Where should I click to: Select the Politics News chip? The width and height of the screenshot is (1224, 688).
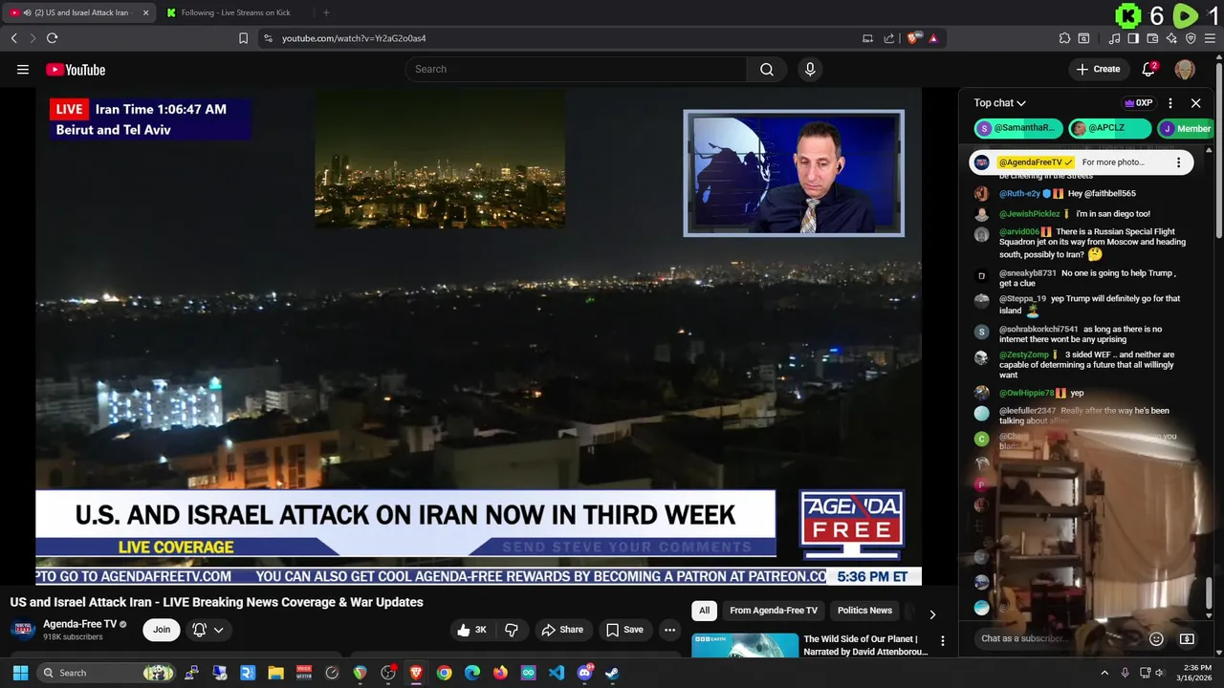(x=864, y=611)
